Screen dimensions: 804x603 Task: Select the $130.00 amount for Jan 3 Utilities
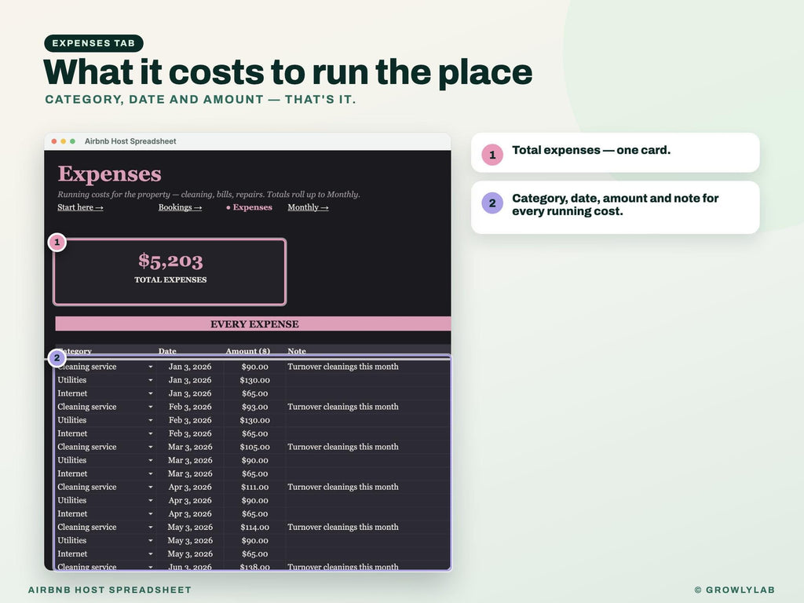click(x=255, y=380)
